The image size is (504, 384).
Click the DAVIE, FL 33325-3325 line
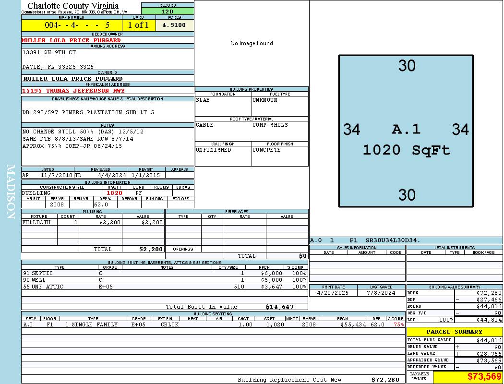point(58,67)
